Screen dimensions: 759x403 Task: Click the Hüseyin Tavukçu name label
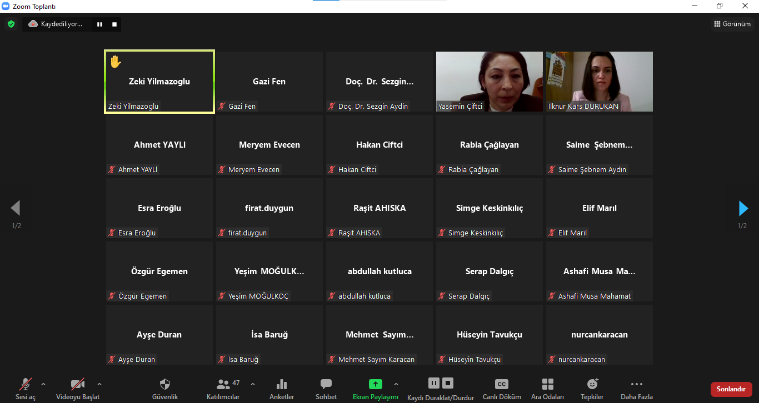475,359
